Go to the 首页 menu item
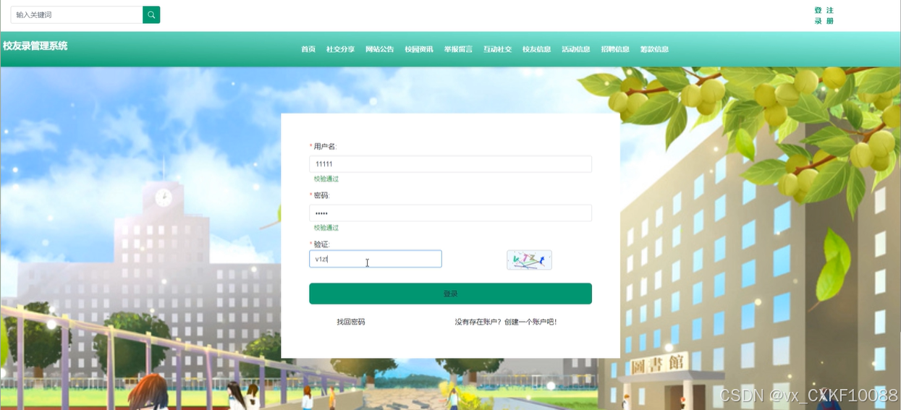The height and width of the screenshot is (410, 901). (308, 49)
